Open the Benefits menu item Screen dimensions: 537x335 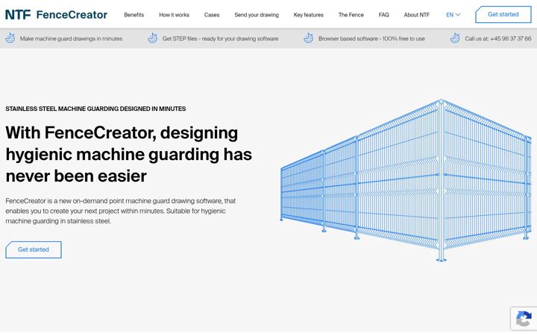coord(134,15)
